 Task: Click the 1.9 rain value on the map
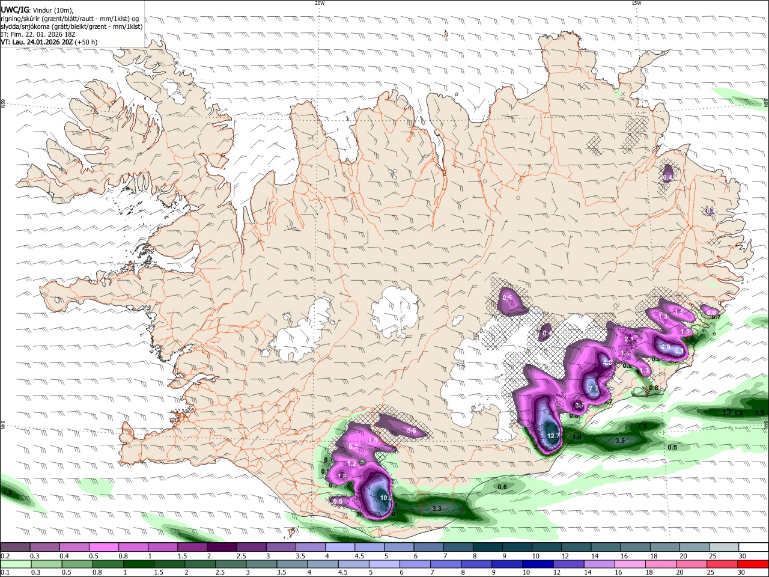pyautogui.click(x=577, y=437)
